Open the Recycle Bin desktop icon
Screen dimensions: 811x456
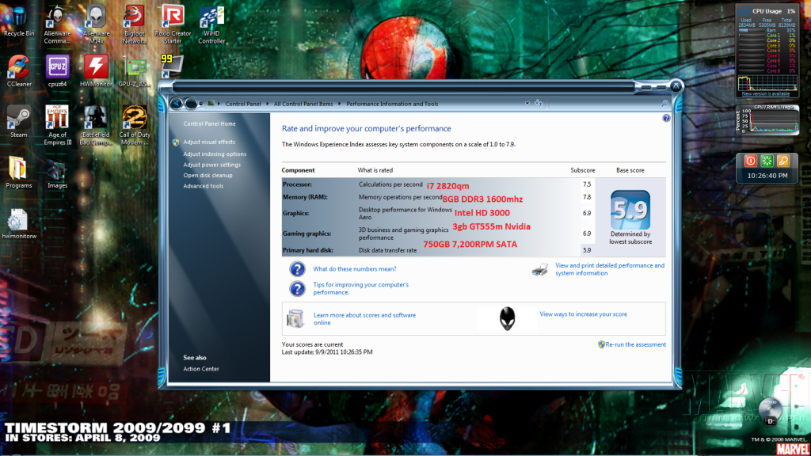point(19,20)
